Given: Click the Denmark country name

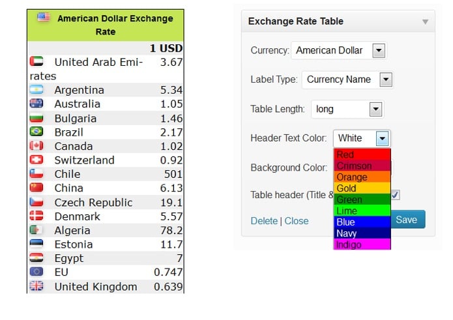Looking at the screenshot, I should point(77,216).
